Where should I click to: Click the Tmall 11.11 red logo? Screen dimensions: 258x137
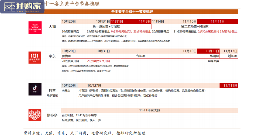[x=35, y=28]
